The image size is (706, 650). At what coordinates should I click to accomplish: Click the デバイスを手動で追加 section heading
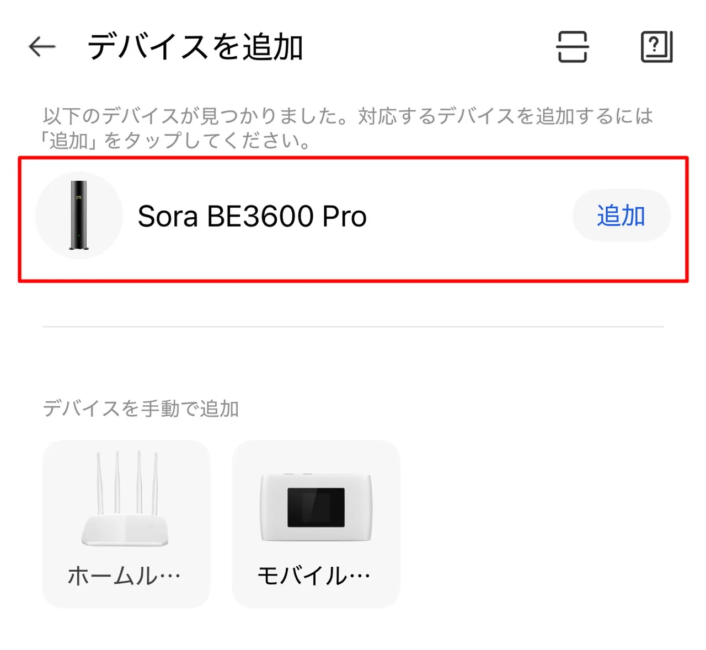click(x=141, y=409)
